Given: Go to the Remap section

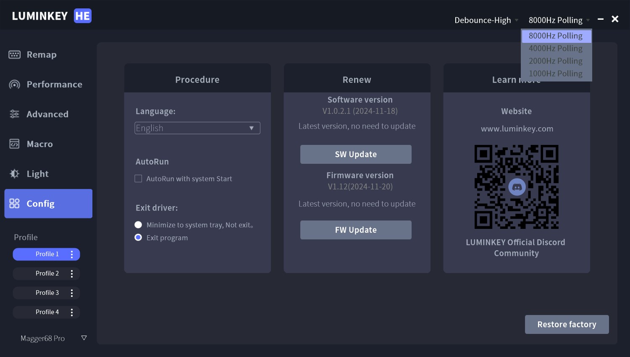Looking at the screenshot, I should (x=48, y=55).
